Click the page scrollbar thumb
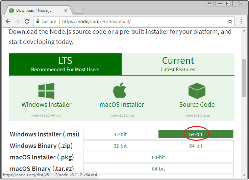Screen dimensions: 249x180 coord(244,78)
